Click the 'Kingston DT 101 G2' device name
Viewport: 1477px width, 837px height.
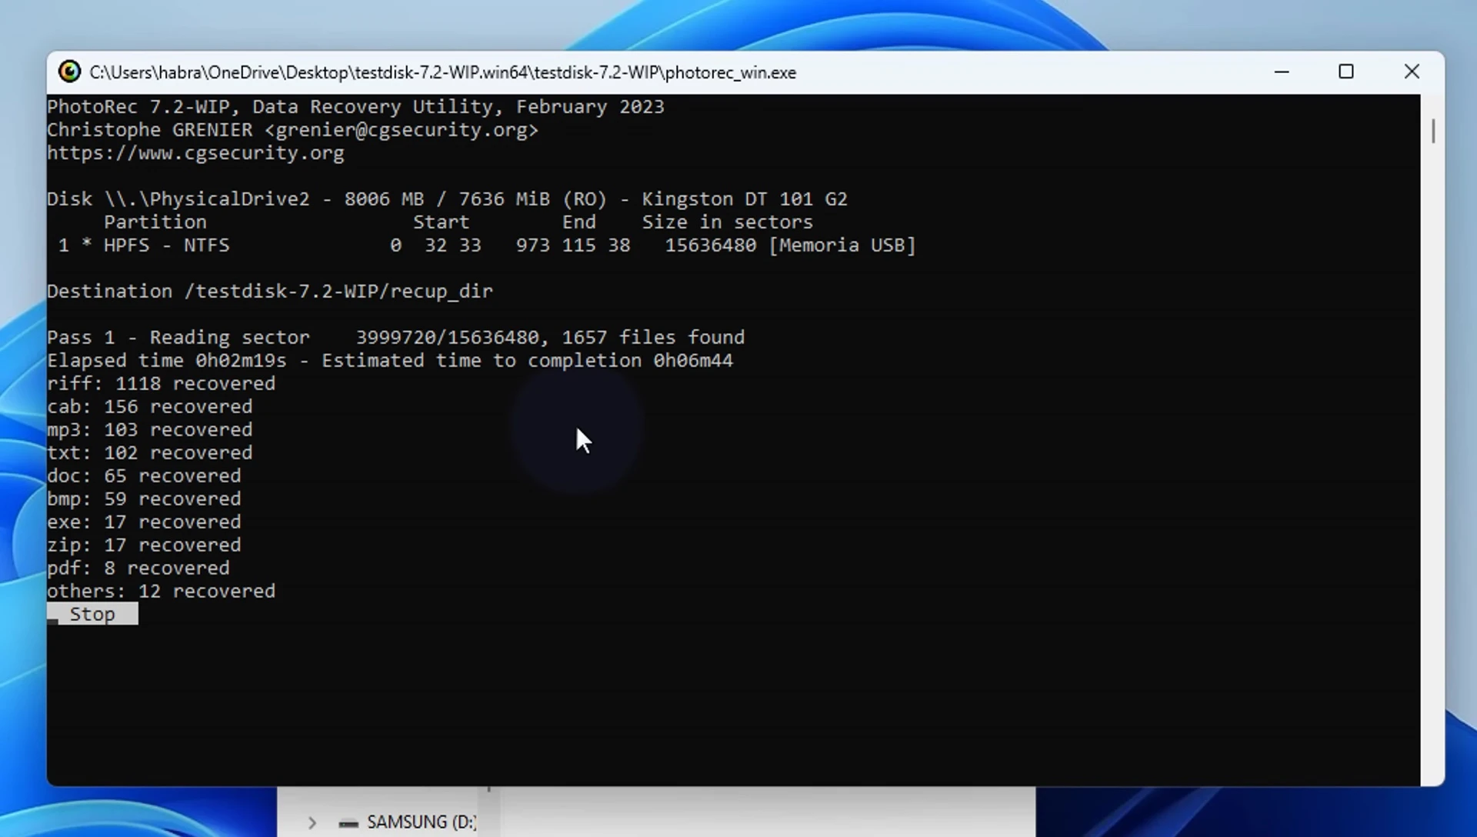point(745,199)
